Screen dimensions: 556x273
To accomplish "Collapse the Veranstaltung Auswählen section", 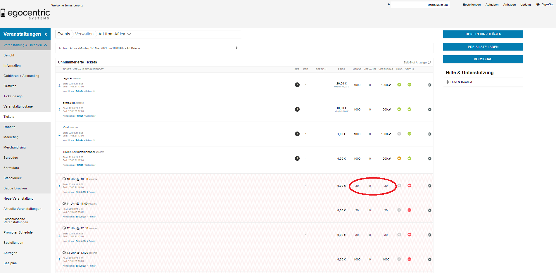I will [x=46, y=45].
